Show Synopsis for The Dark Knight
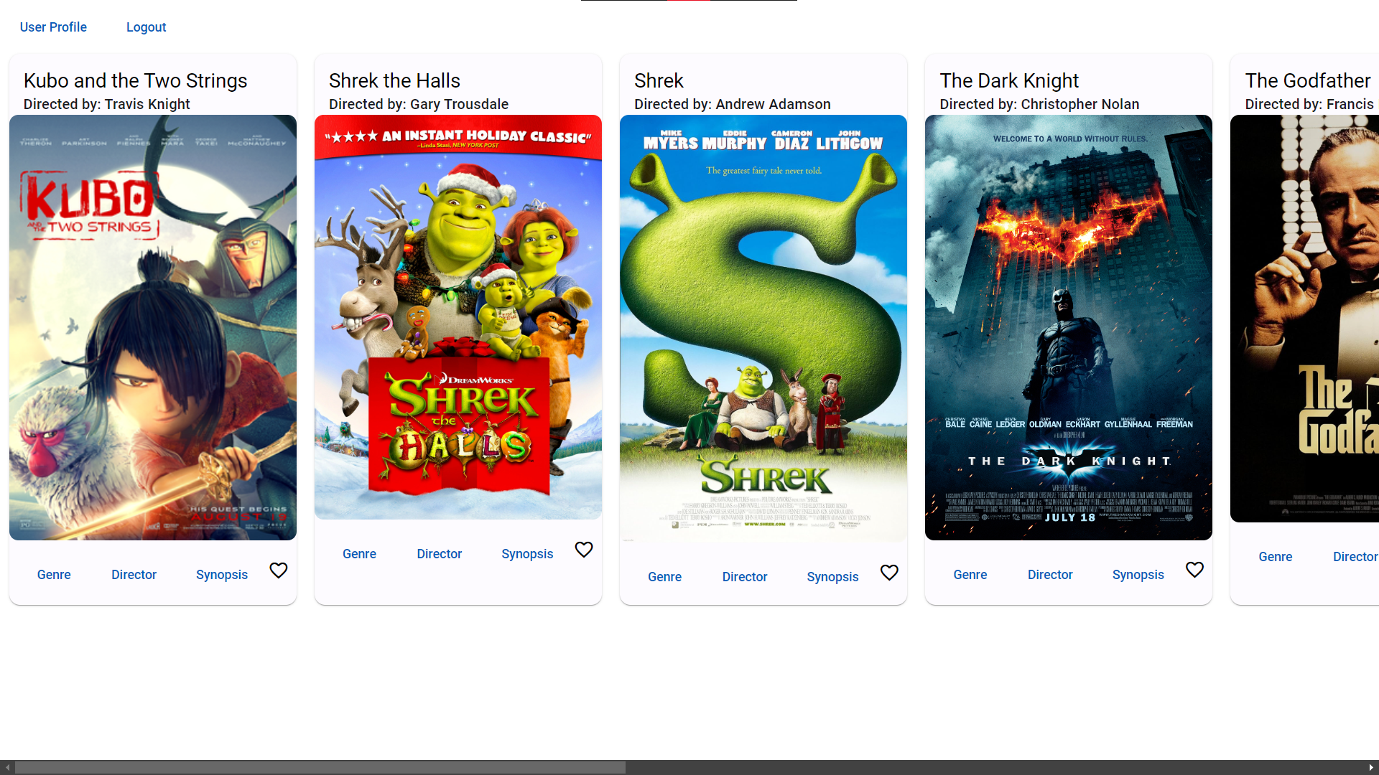 tap(1138, 575)
